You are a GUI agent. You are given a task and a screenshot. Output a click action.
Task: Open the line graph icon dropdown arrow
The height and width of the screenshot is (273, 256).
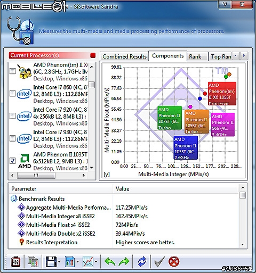[x=96, y=261]
